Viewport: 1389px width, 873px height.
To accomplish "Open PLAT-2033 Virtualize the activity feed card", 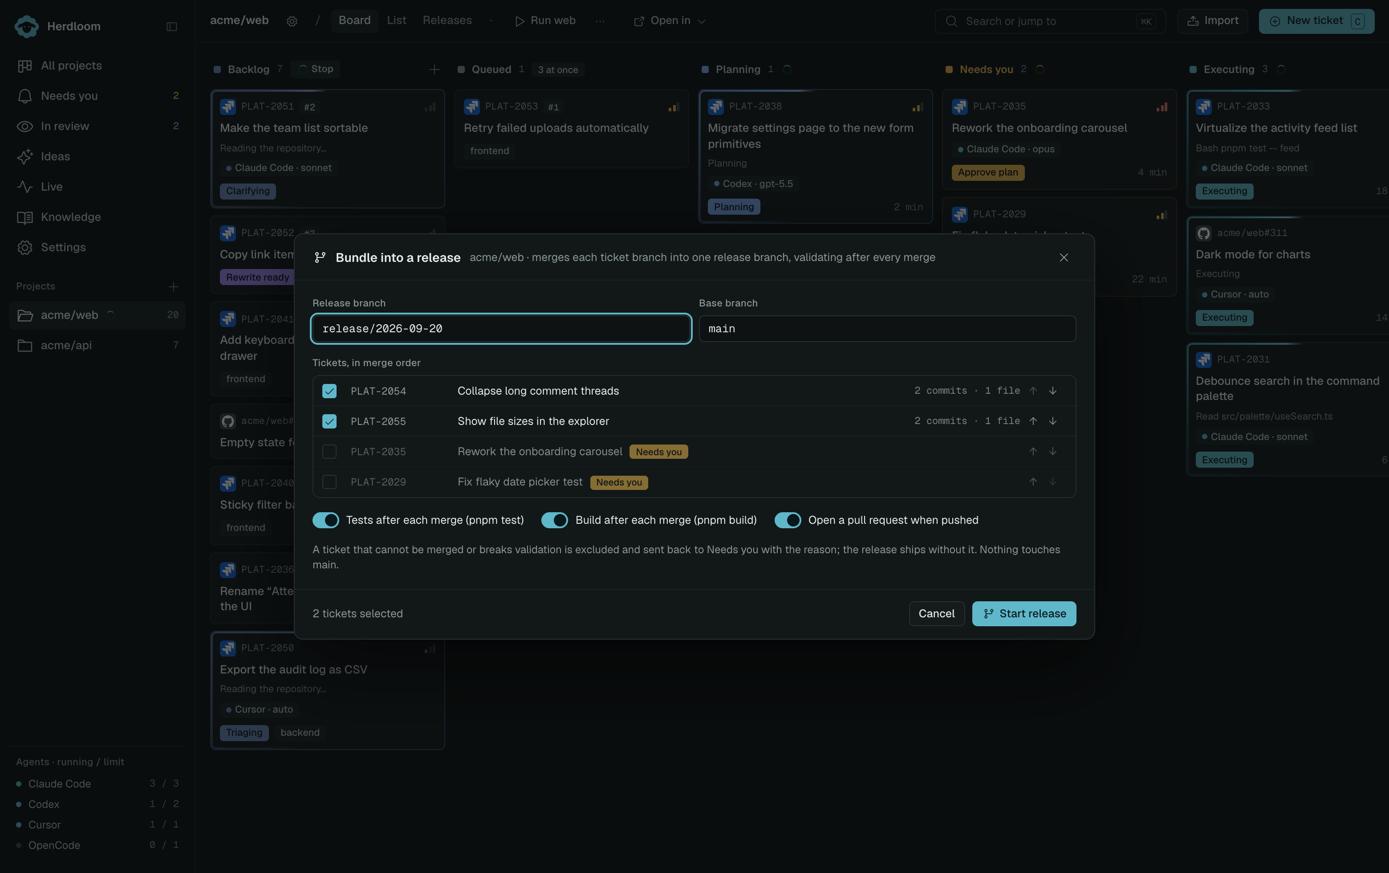I will pos(1287,149).
